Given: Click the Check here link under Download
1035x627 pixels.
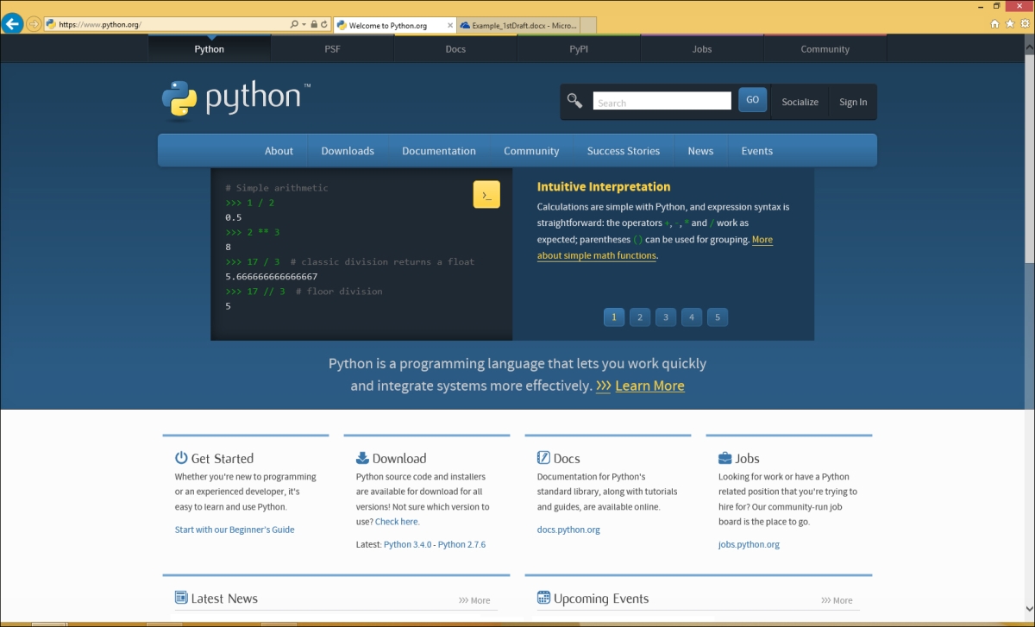Looking at the screenshot, I should pyautogui.click(x=397, y=522).
